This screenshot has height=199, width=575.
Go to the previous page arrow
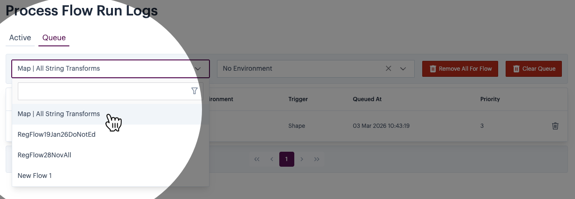(x=272, y=159)
